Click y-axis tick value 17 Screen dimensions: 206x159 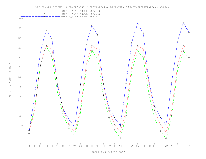click(20, 106)
